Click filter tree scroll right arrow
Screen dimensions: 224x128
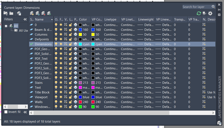(x=25, y=107)
